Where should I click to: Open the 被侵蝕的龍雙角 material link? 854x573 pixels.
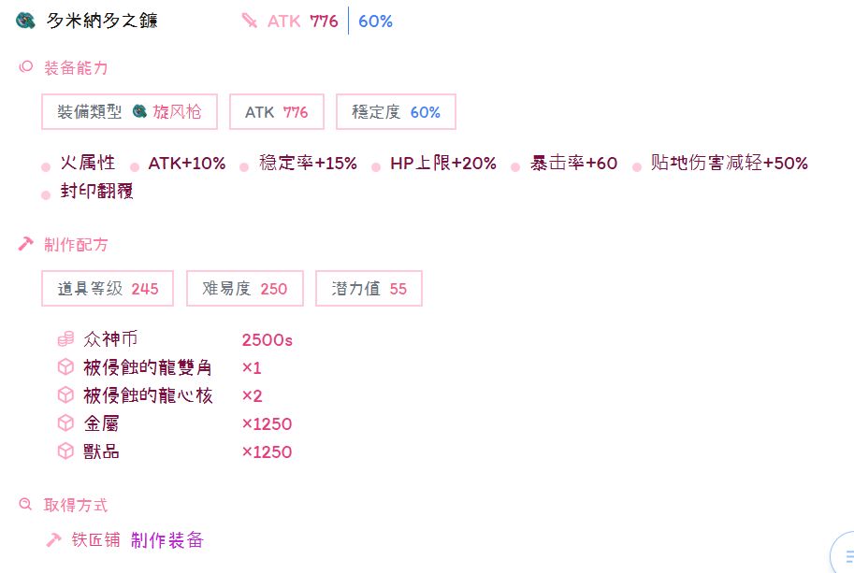coord(148,367)
